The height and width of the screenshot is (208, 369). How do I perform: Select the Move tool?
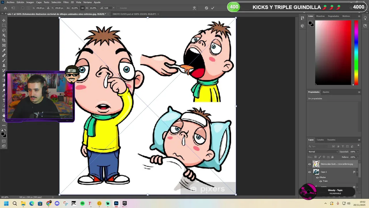(4, 20)
